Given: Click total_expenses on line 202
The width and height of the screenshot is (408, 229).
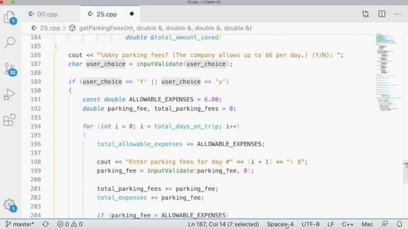Looking at the screenshot, I should (x=122, y=198).
